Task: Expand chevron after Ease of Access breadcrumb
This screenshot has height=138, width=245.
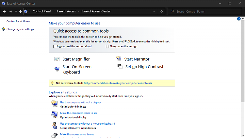Action: point(79,11)
